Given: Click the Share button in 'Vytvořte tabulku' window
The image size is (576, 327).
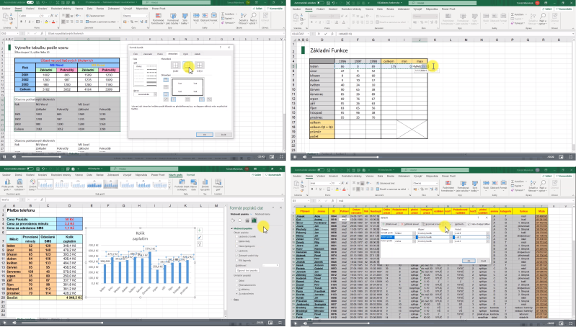Looking at the screenshot, I should [259, 9].
